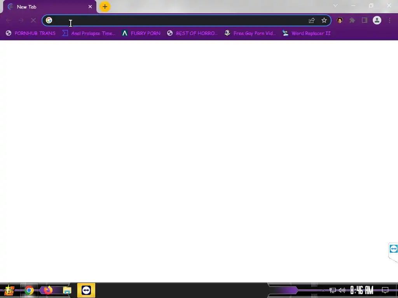This screenshot has width=398, height=298.
Task: Stop loading the current page
Action: pos(33,20)
